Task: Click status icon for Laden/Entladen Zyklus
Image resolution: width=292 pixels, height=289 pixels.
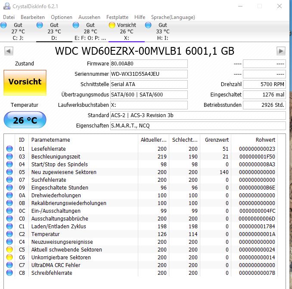Action: coord(9,226)
